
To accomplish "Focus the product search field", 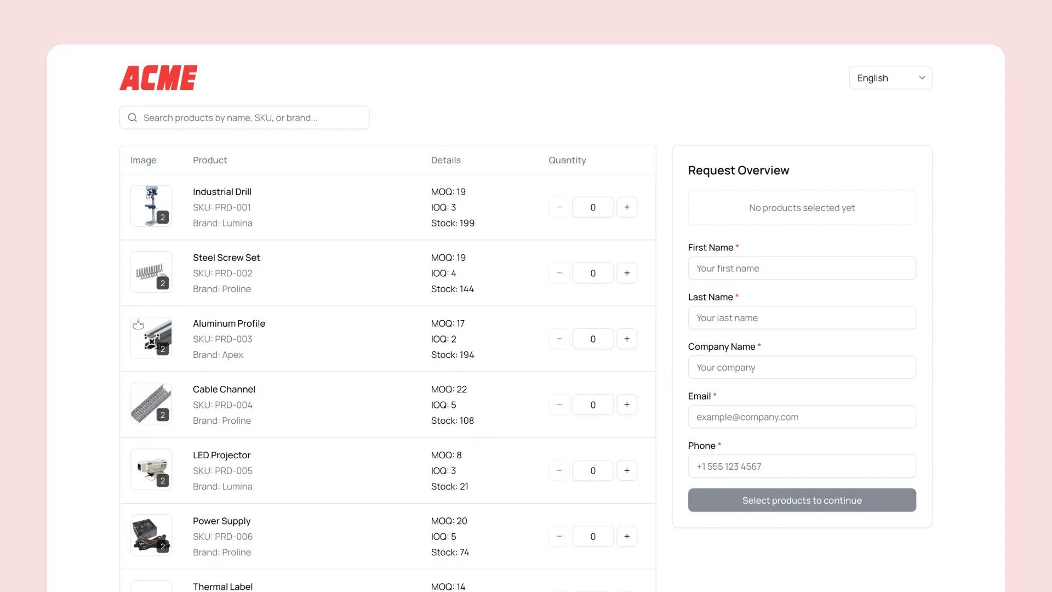I will [252, 117].
